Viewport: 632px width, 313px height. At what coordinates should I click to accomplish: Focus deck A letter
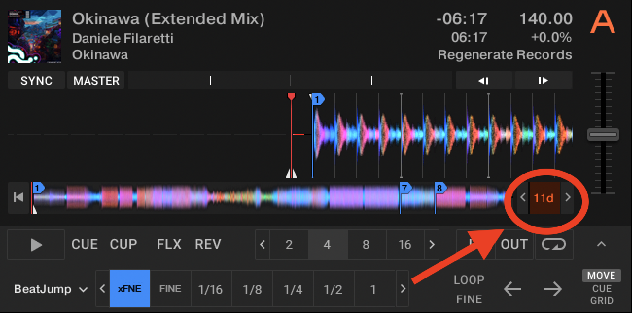pos(603,22)
